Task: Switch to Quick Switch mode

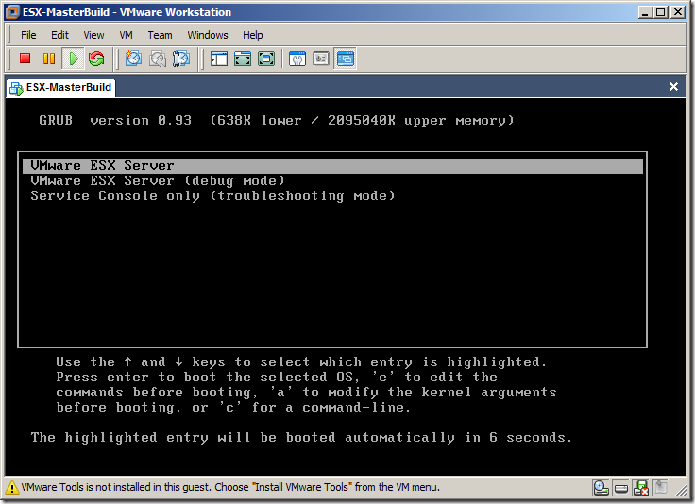Action: tap(243, 59)
